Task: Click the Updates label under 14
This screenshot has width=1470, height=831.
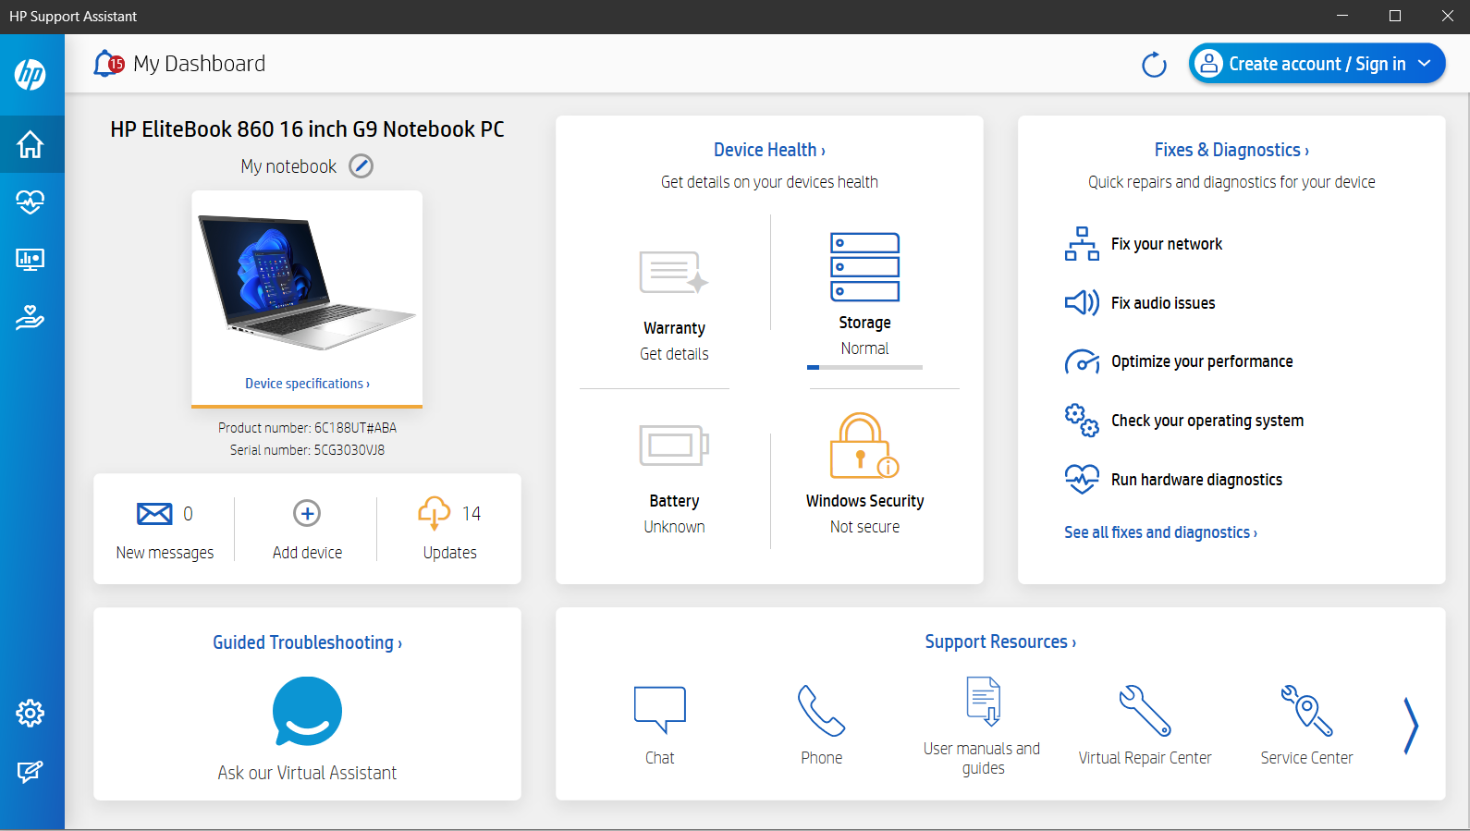Action: coord(450,553)
